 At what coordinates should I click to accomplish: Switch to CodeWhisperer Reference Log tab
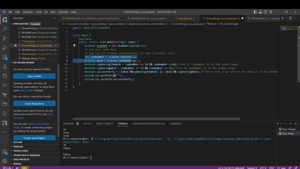pyautogui.click(x=149, y=123)
